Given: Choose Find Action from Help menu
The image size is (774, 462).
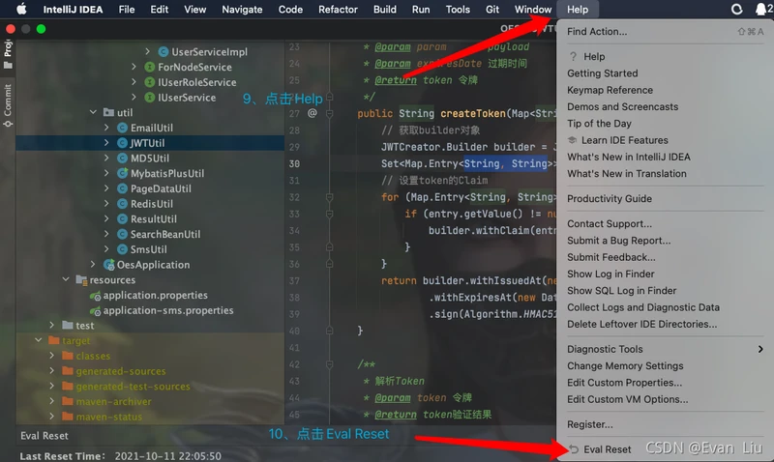Looking at the screenshot, I should [597, 32].
